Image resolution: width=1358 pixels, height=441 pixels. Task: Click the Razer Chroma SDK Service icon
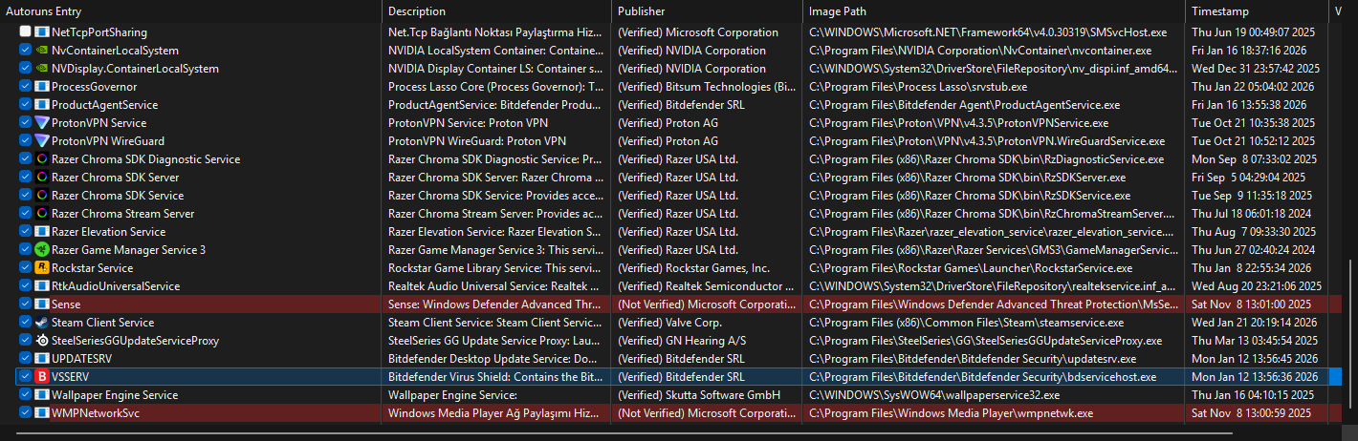[41, 196]
